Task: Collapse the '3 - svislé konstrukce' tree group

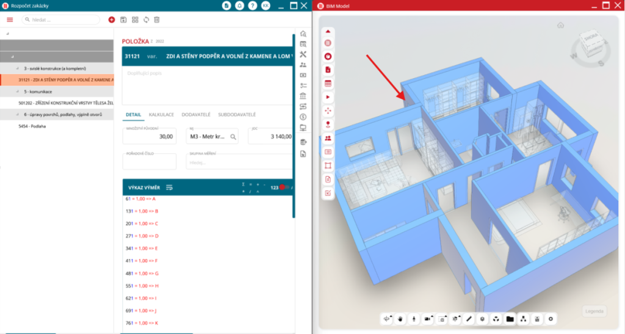Action: 17,68
